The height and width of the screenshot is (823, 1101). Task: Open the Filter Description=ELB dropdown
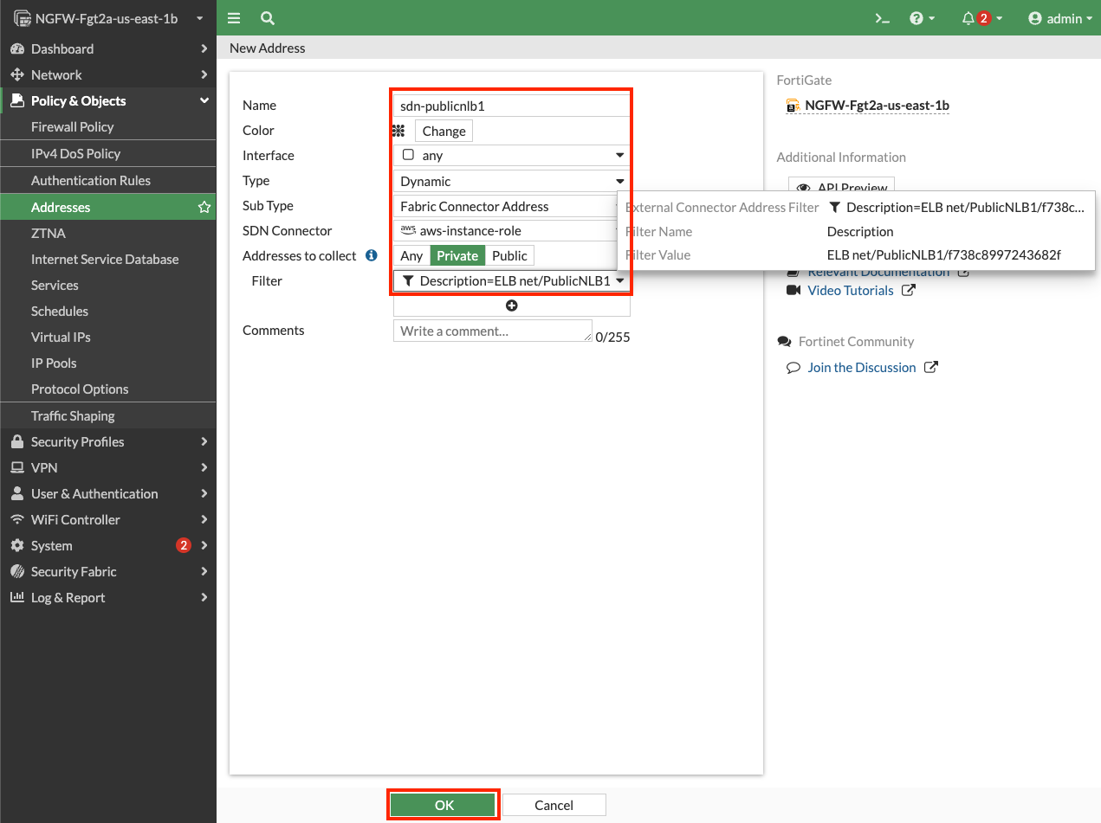point(511,280)
